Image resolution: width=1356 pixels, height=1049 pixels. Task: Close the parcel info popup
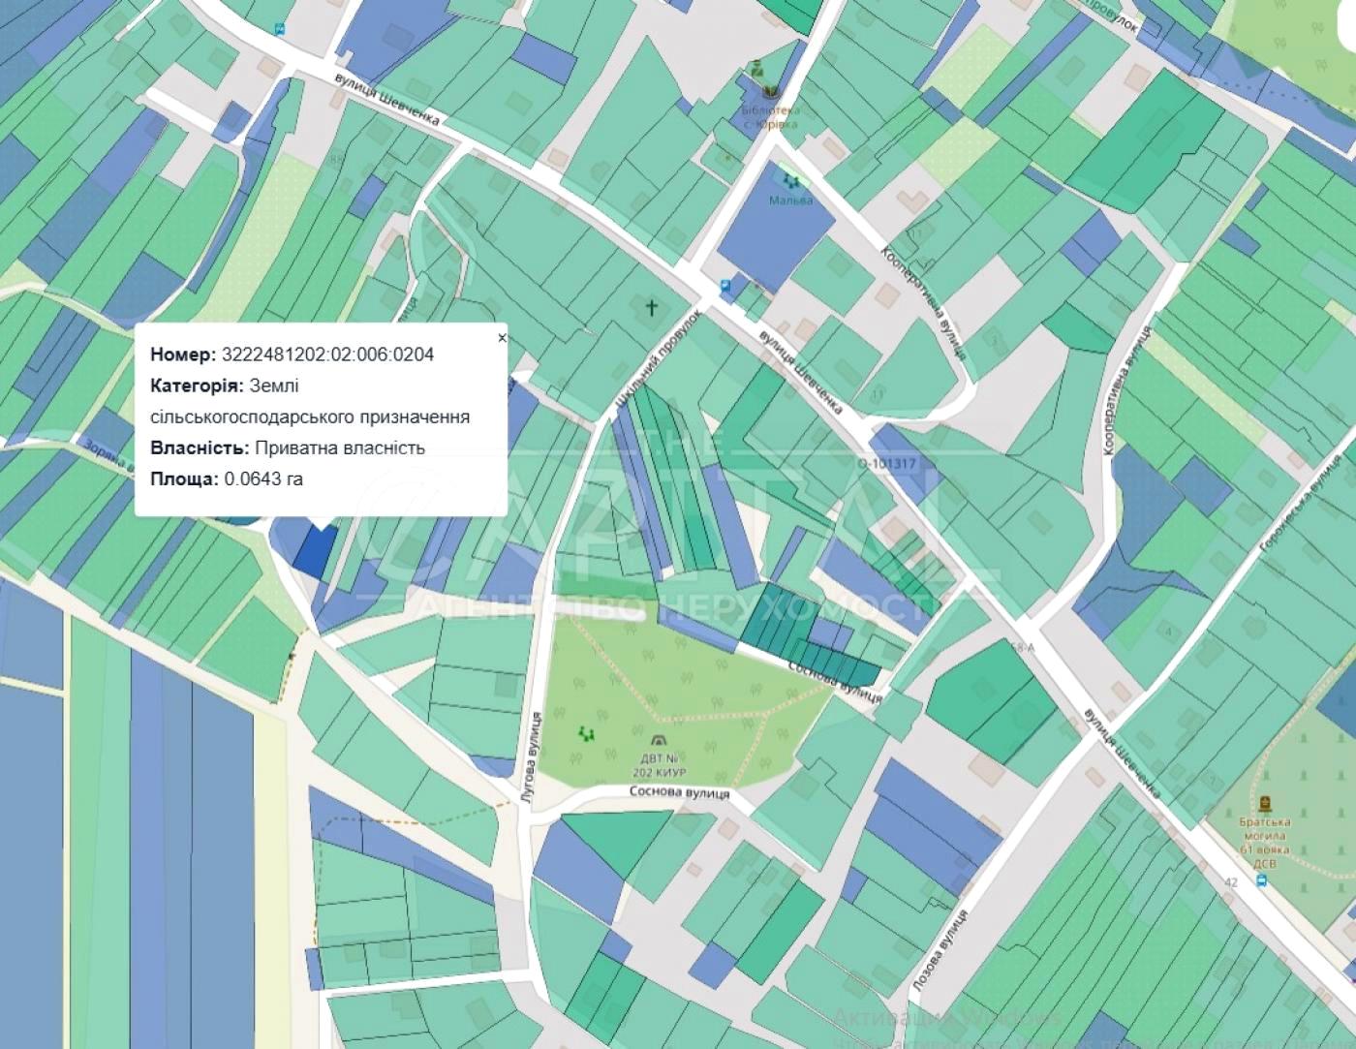click(502, 338)
